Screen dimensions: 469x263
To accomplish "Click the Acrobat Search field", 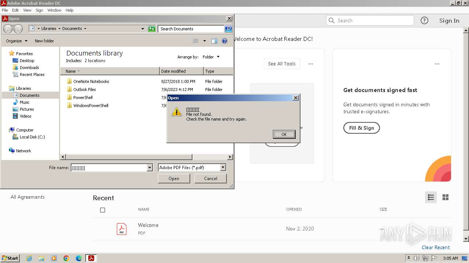I will pos(370,20).
